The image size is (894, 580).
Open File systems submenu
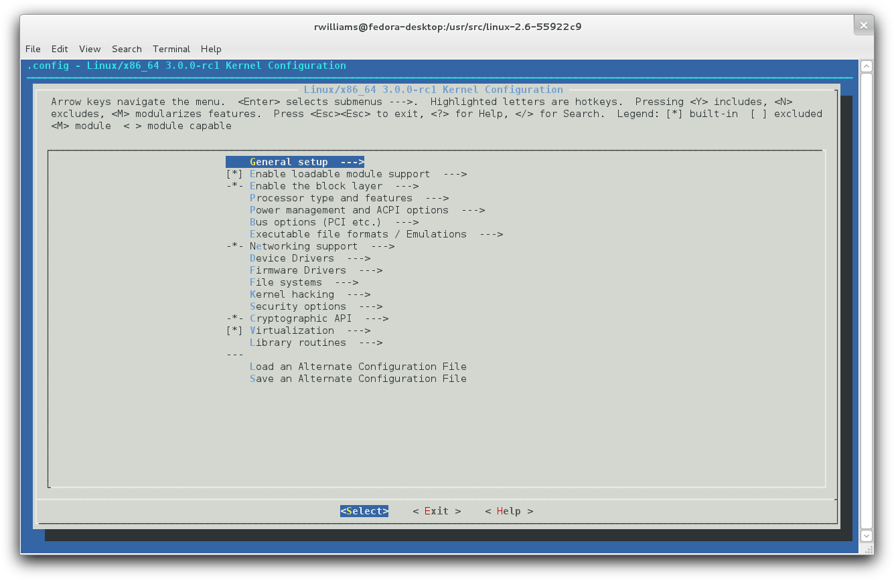304,282
